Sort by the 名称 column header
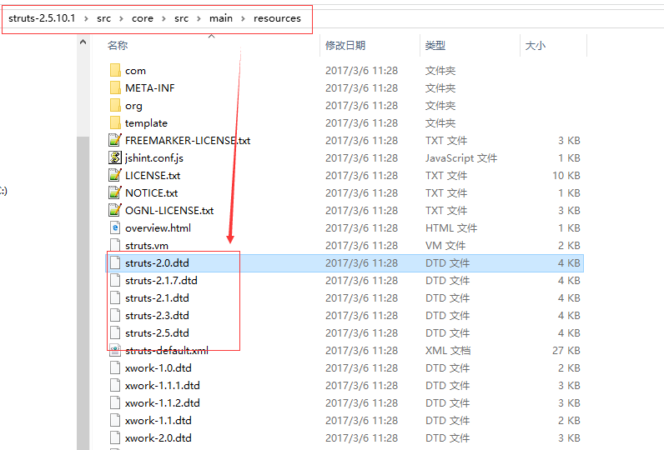The width and height of the screenshot is (664, 450). click(118, 45)
